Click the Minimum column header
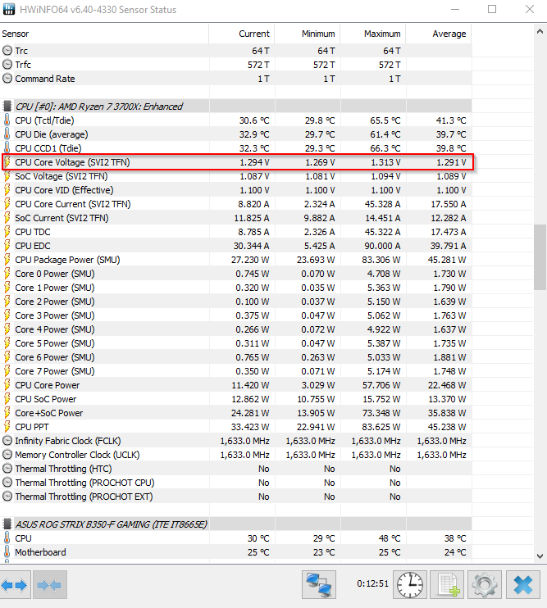Viewport: 547px width, 608px height. pyautogui.click(x=308, y=34)
